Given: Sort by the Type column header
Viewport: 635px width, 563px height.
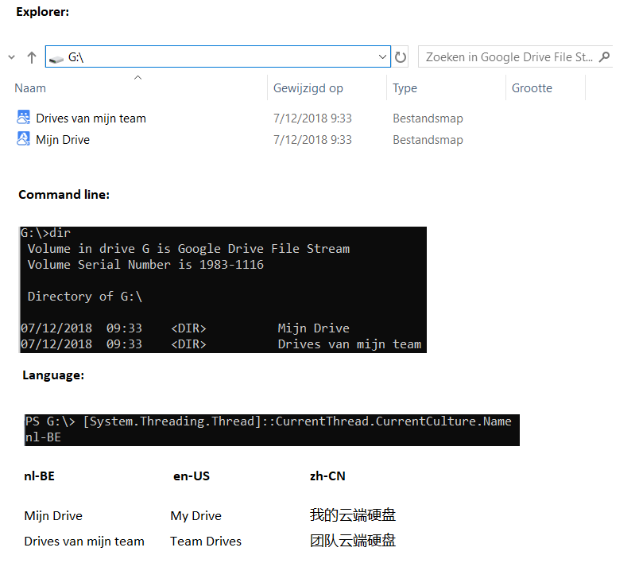Looking at the screenshot, I should click(405, 88).
